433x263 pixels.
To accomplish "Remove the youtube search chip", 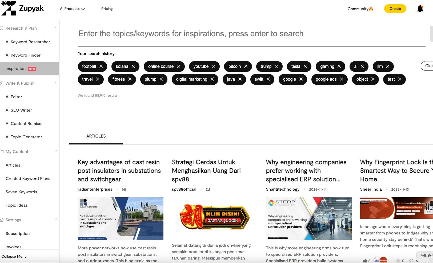I will (214, 66).
